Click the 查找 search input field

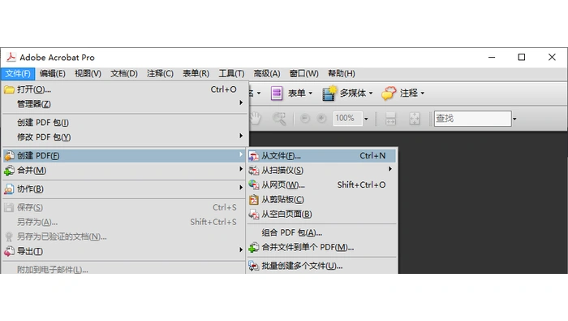coord(473,119)
